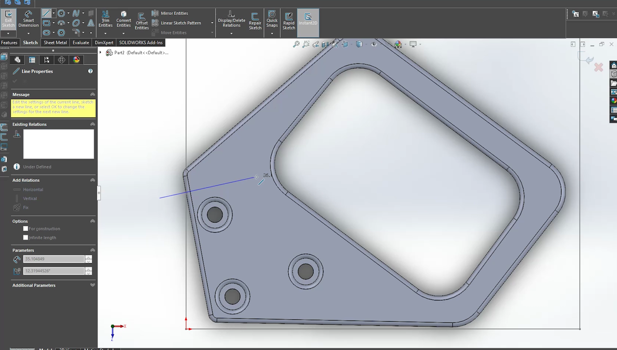617x350 pixels.
Task: Switch to the Sketch tab
Action: tap(30, 42)
